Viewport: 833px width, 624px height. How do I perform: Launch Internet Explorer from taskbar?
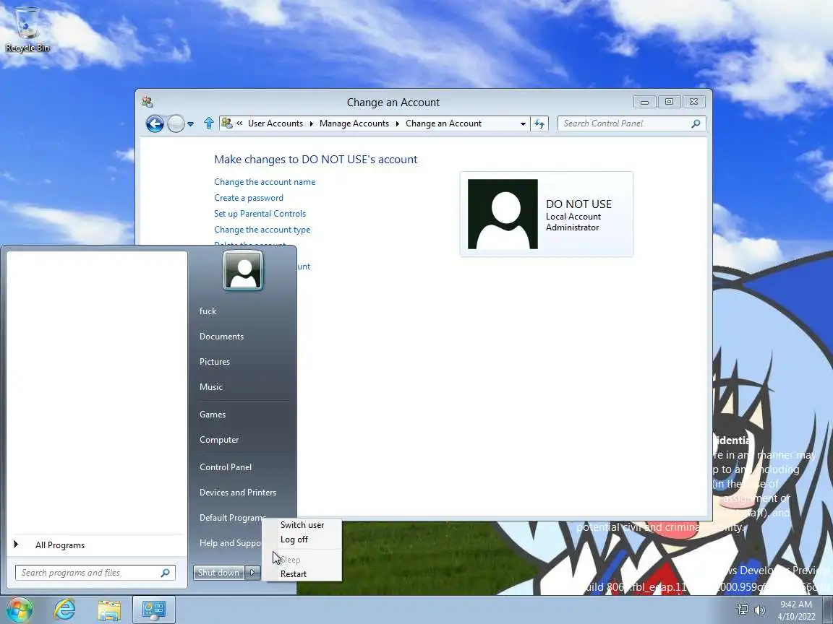tap(64, 610)
